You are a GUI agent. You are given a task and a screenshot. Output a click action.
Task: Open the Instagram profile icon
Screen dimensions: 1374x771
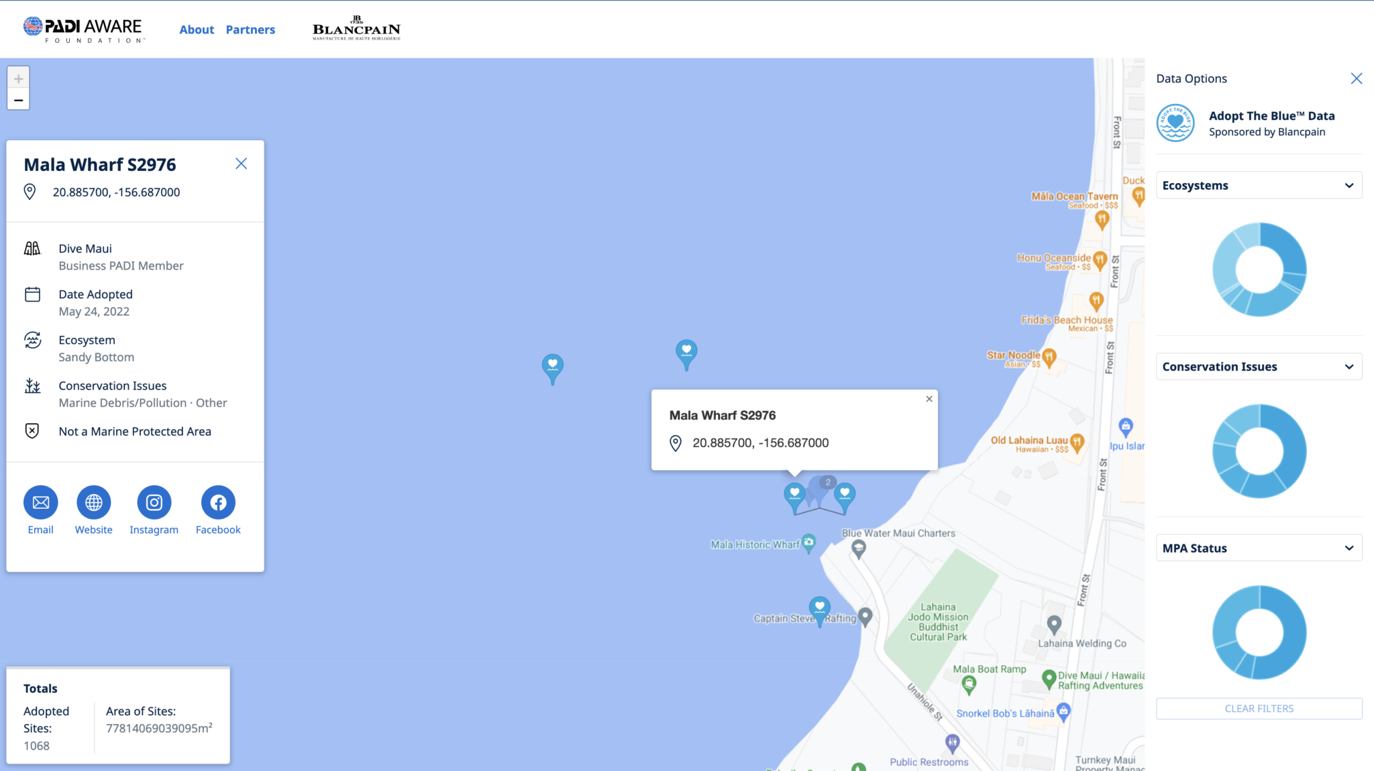point(154,503)
